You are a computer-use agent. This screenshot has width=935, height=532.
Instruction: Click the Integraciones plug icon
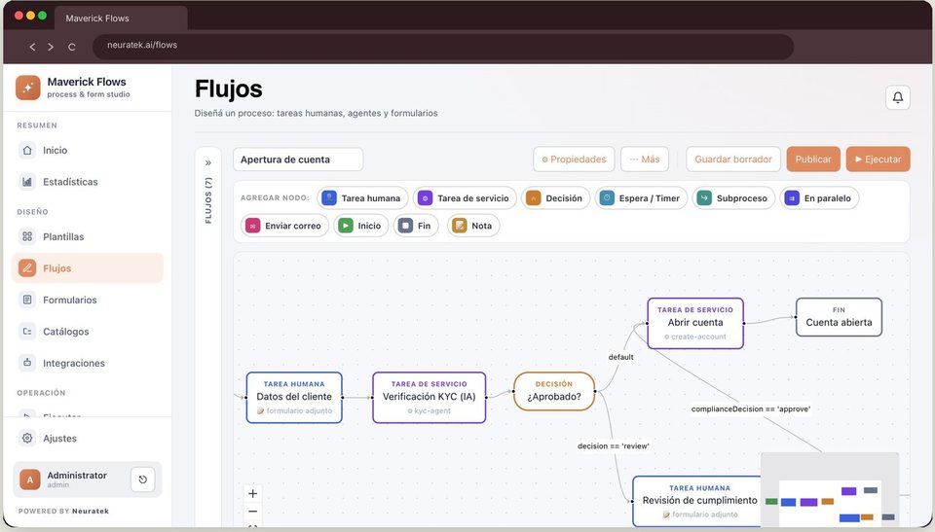[x=27, y=362]
